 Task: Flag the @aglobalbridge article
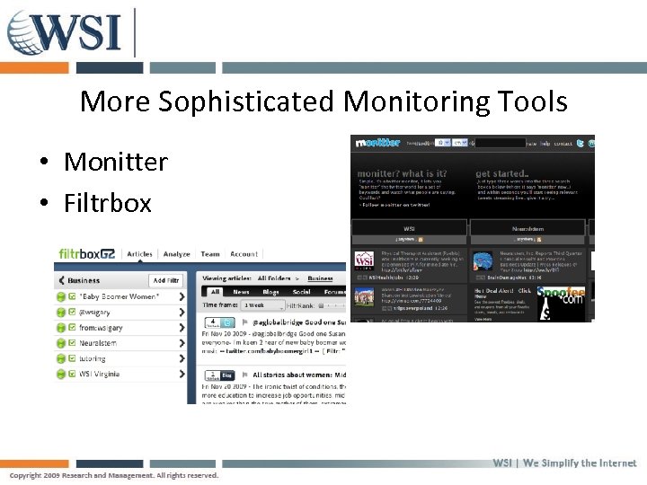coord(244,322)
